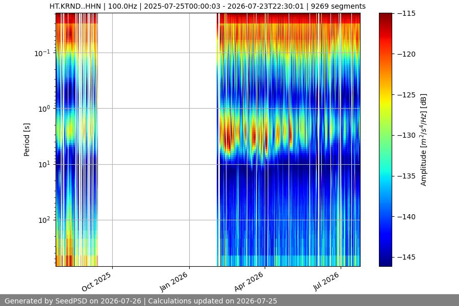Click the 10² period tick label
This screenshot has height=306, width=459.
[x=44, y=220]
